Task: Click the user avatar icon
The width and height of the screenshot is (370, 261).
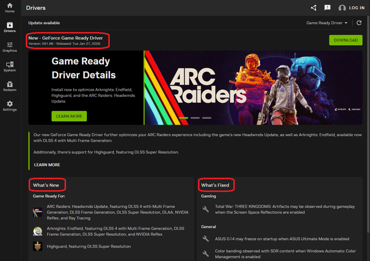Action: [x=342, y=8]
